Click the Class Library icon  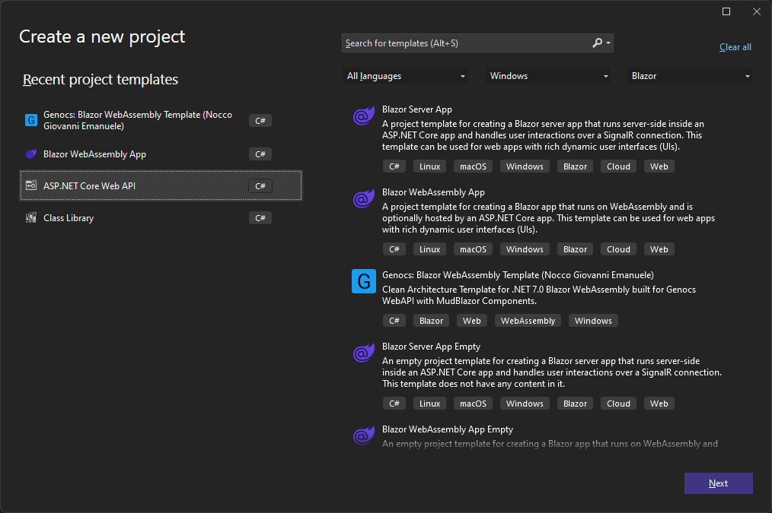coord(31,218)
